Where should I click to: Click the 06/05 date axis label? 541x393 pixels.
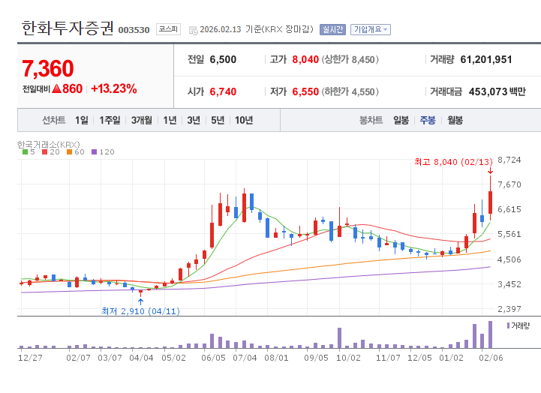click(214, 358)
